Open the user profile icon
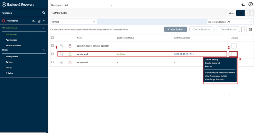Image resolution: width=255 pixels, height=133 pixels. pyautogui.click(x=250, y=4)
